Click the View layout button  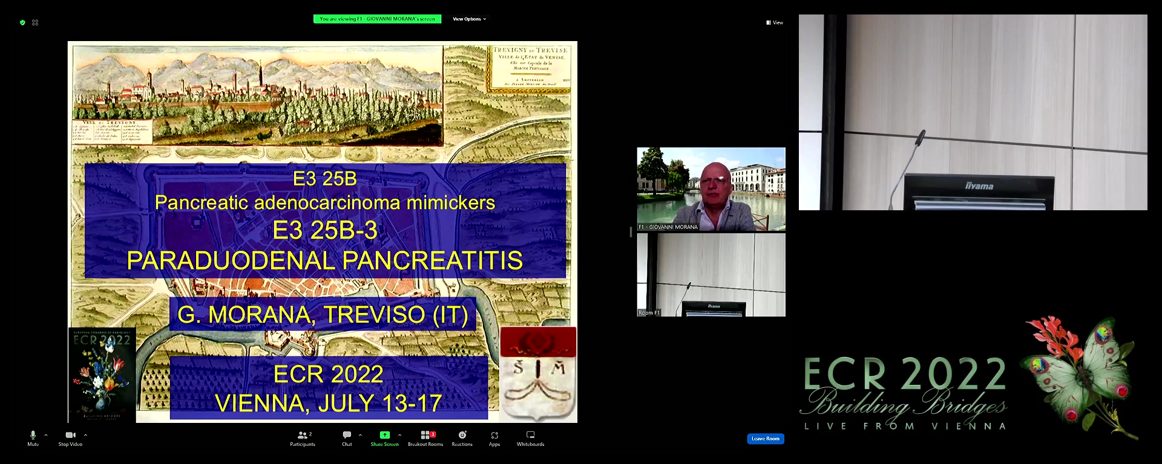tap(775, 22)
